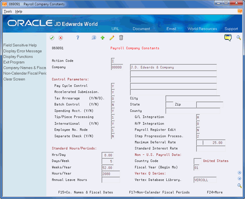Click the County input field
245x199 pixels.
pos(193,111)
